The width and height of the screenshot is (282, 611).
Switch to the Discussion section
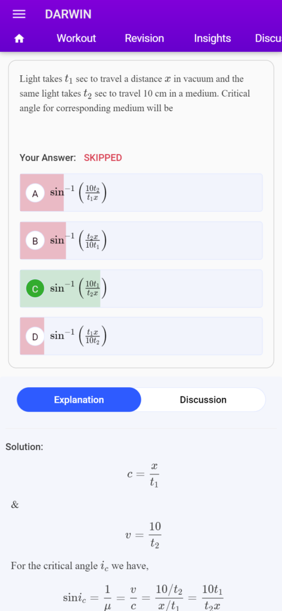pos(203,400)
